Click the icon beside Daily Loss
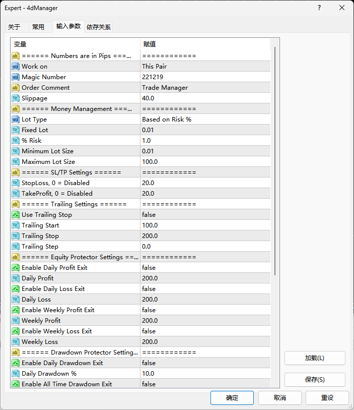This screenshot has height=410, width=354. click(16, 300)
